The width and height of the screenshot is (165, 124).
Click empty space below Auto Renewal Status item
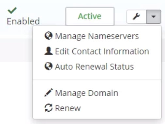(97, 75)
